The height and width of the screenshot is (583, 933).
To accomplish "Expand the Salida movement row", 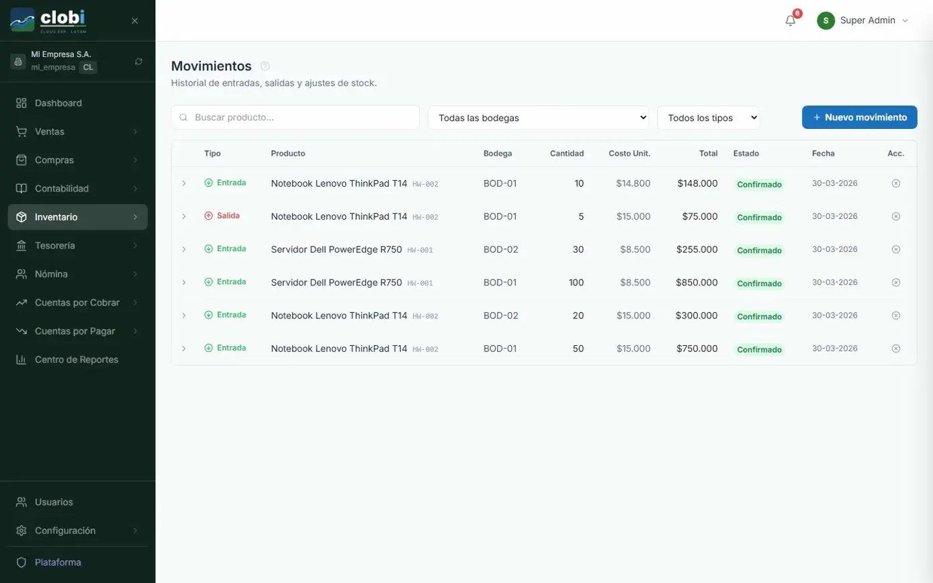I will click(x=184, y=216).
